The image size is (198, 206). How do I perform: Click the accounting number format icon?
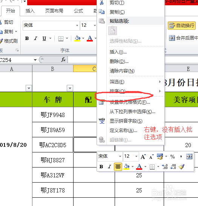[x=160, y=157]
